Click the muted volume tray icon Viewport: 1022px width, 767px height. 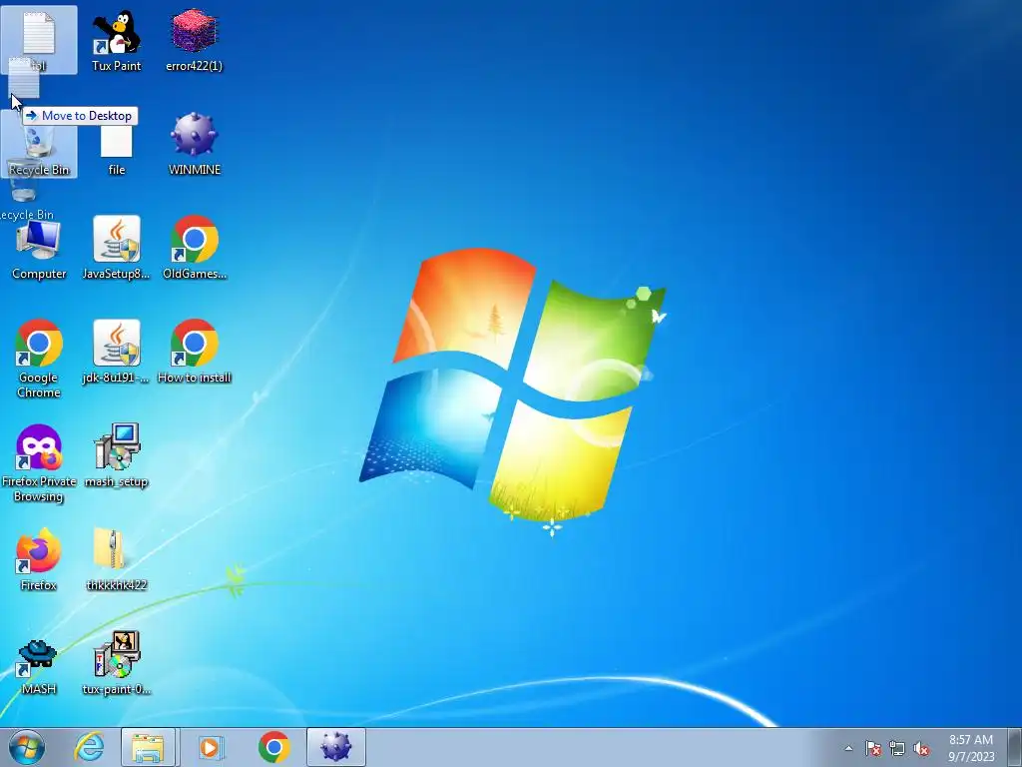[921, 748]
